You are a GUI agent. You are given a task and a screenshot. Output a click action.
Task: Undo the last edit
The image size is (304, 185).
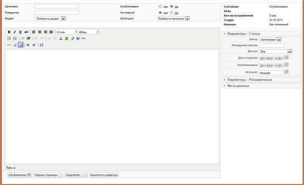click(36, 39)
